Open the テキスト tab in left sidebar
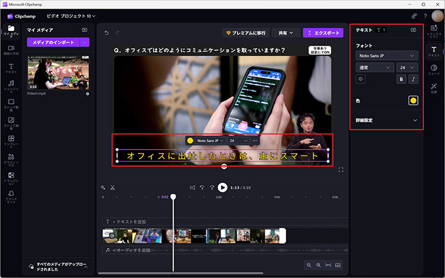 pos(11,69)
